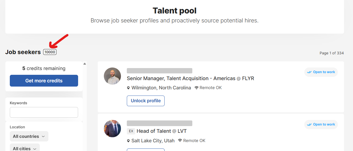The image size is (353, 151).
Task: Click the 10000 job seekers count badge
Action: click(50, 52)
